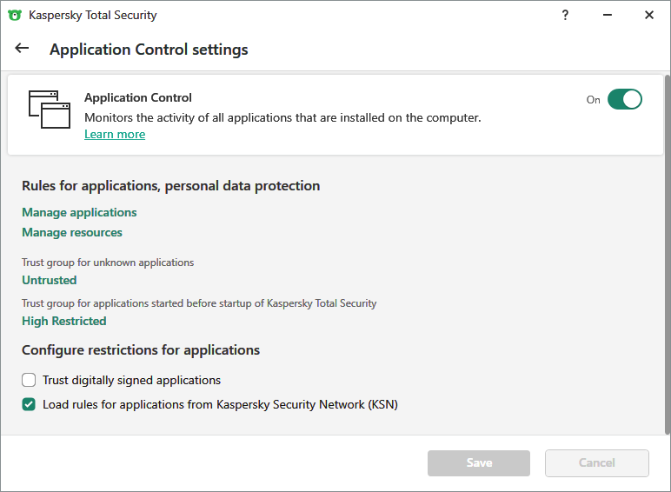
Task: Turn off the Application Control switch
Action: 624,99
